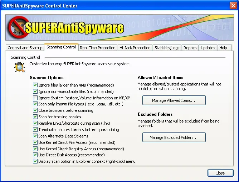Image resolution: width=239 pixels, height=182 pixels.
Task: Click Manage Allowed Items button
Action: [174, 100]
